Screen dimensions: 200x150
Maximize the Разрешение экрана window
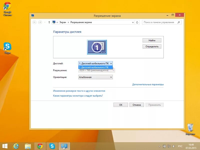tap(173, 15)
